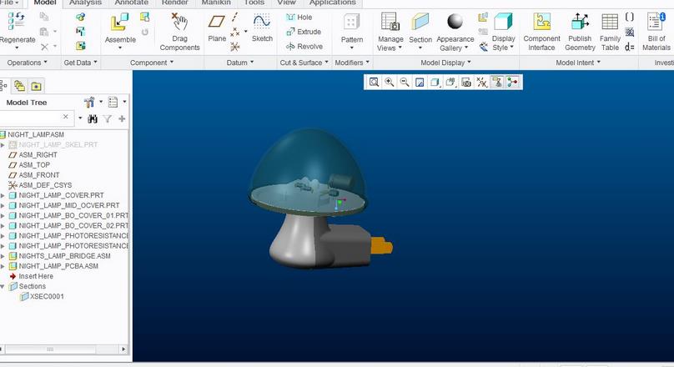
Task: Click the d= Relations icon
Action: point(630,47)
